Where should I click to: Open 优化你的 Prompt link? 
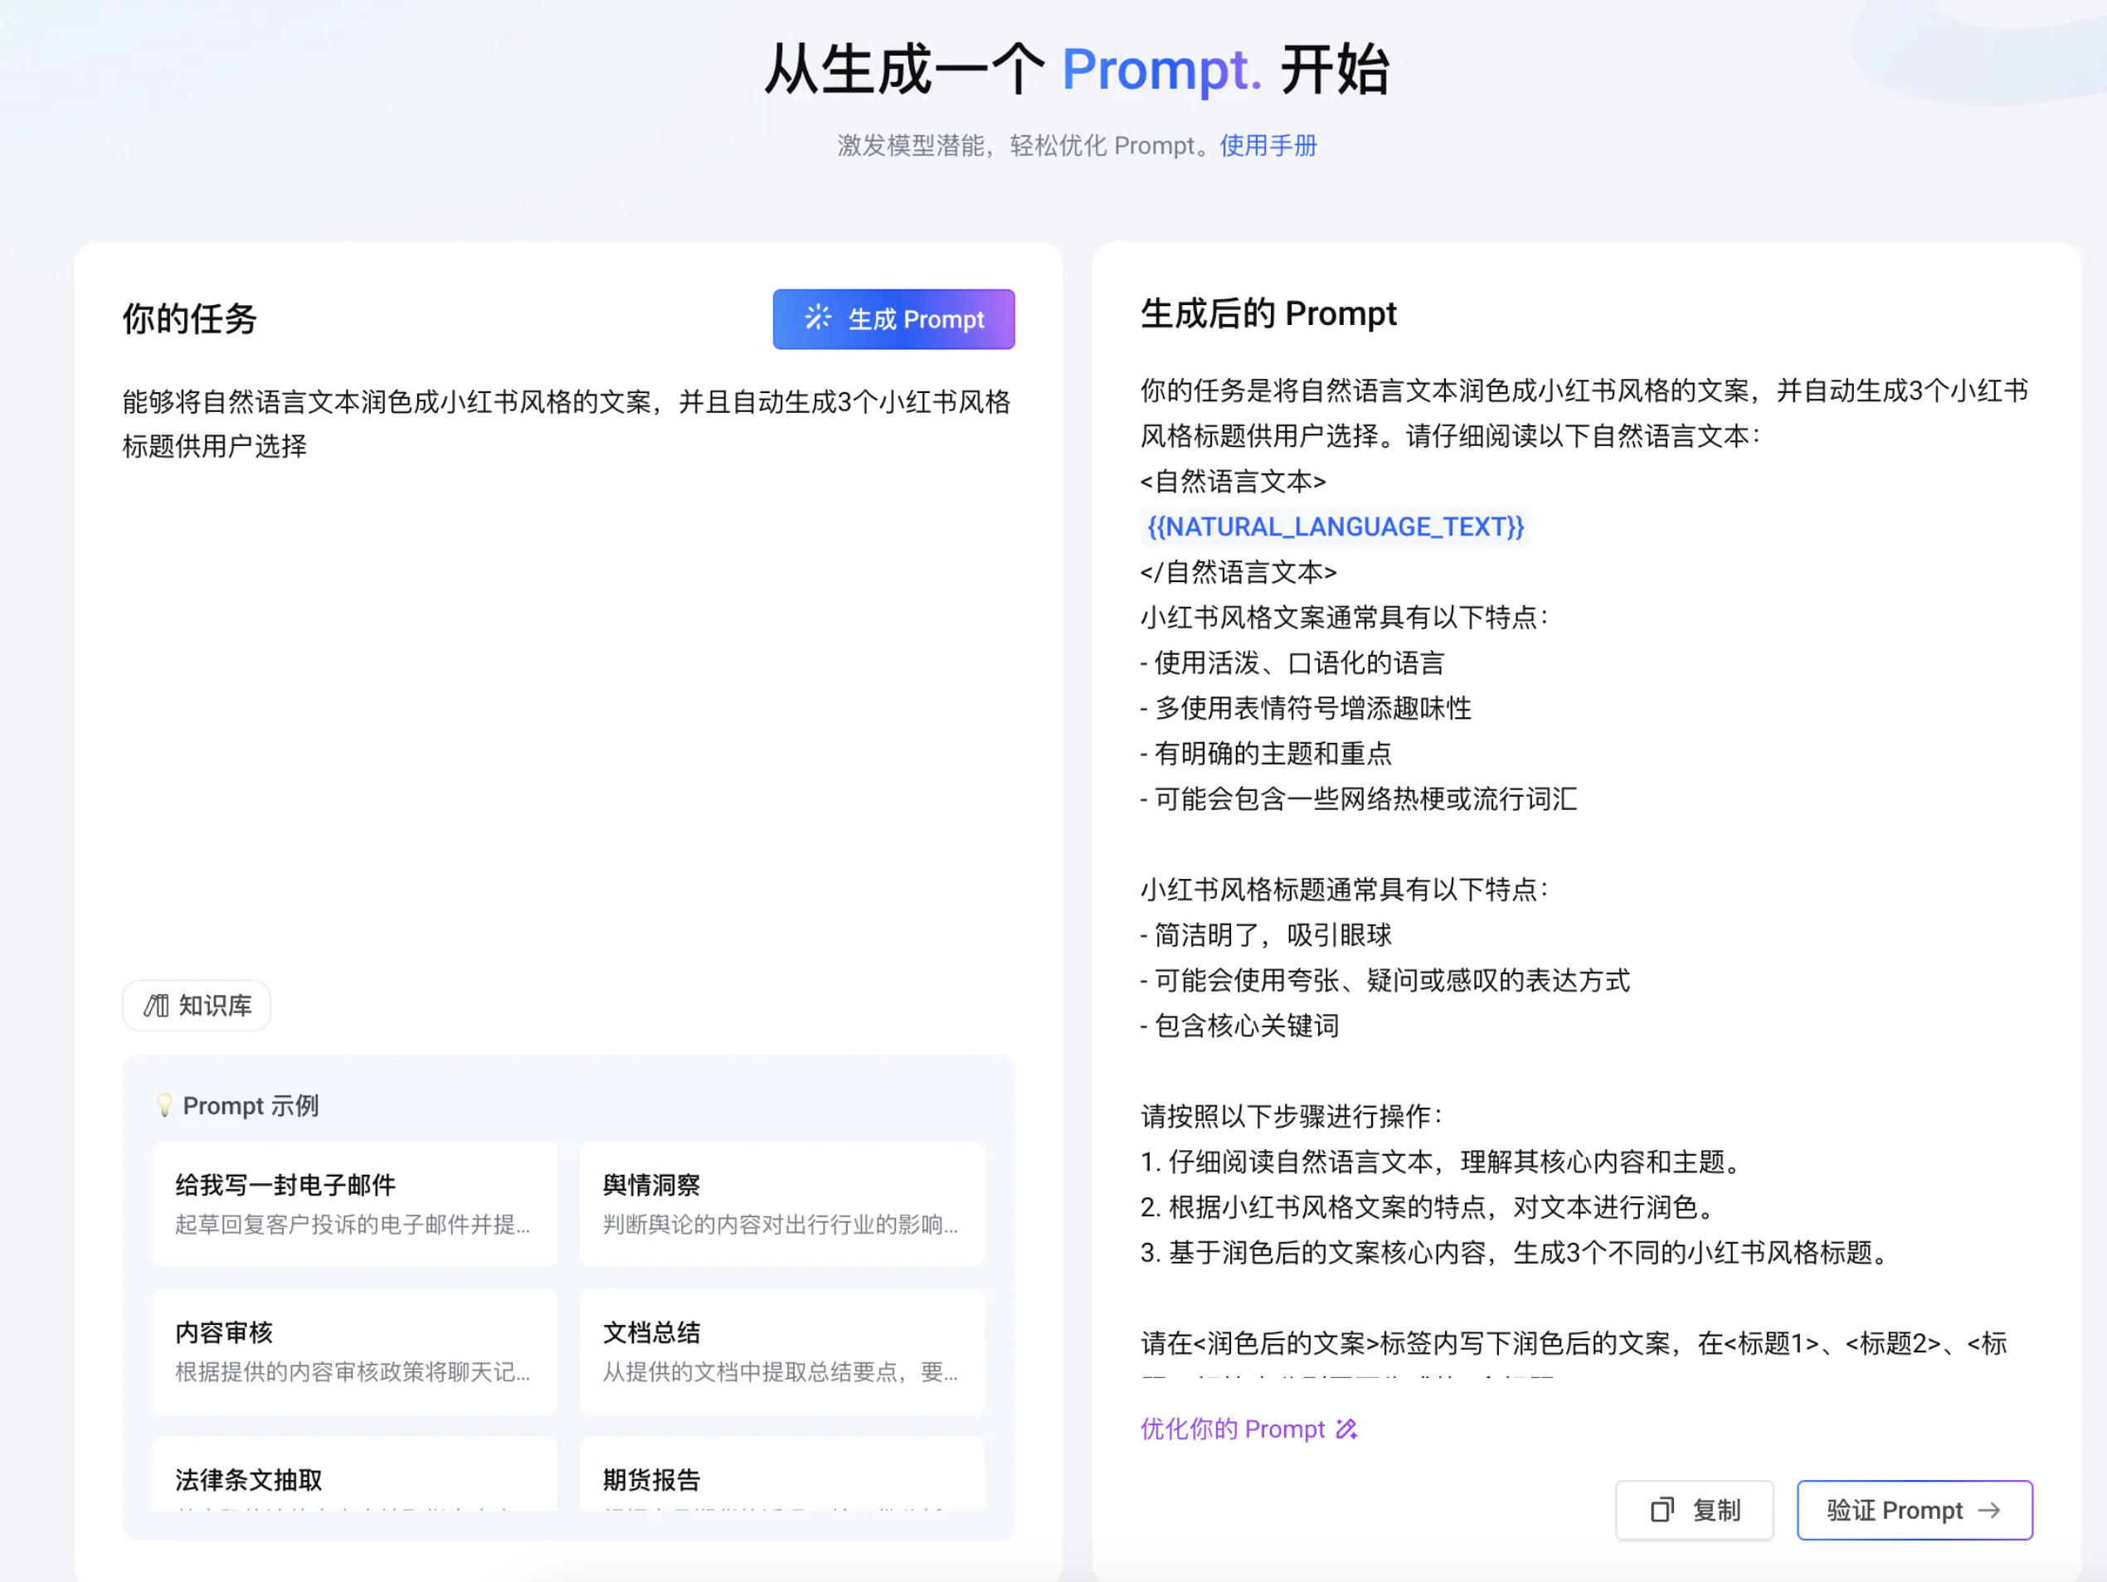pos(1232,1429)
